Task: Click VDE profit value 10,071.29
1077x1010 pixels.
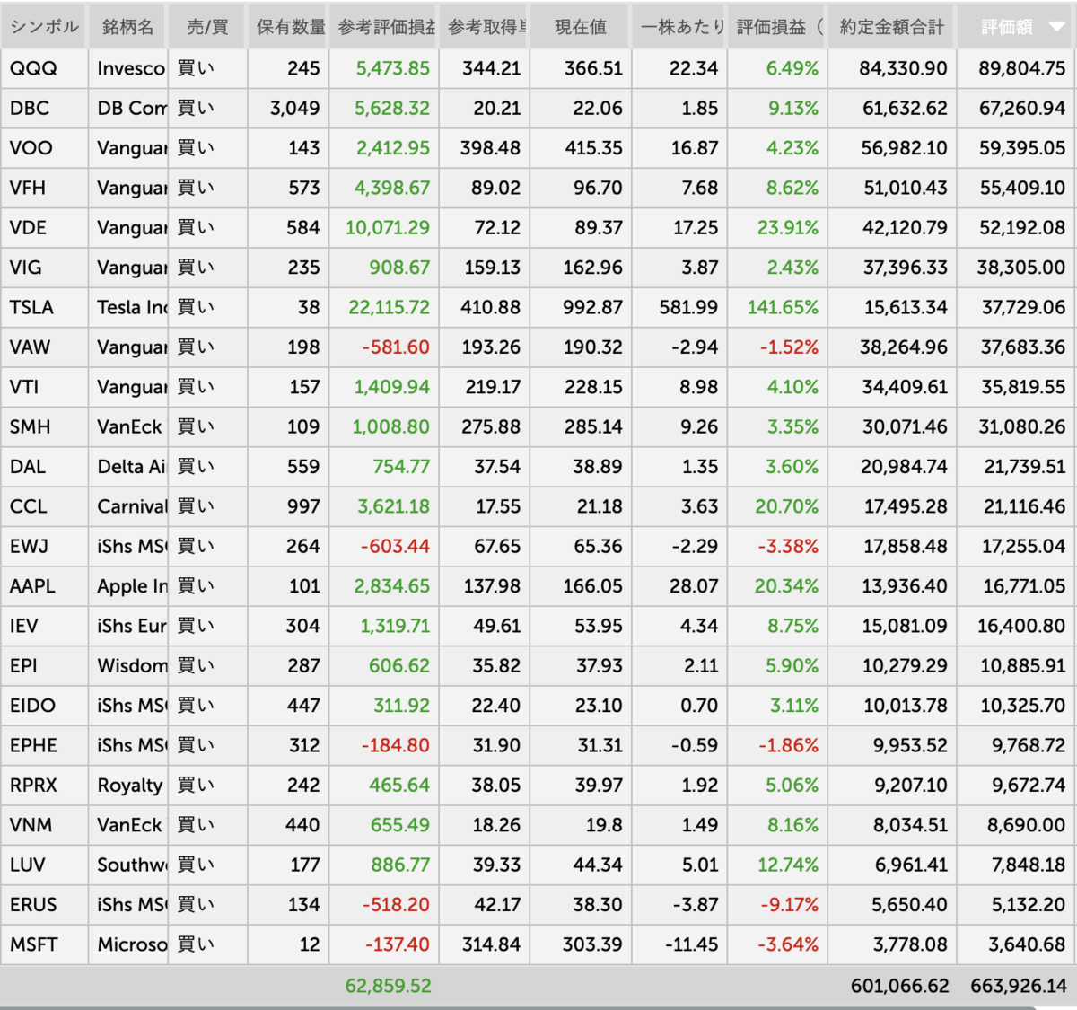Action: (388, 227)
